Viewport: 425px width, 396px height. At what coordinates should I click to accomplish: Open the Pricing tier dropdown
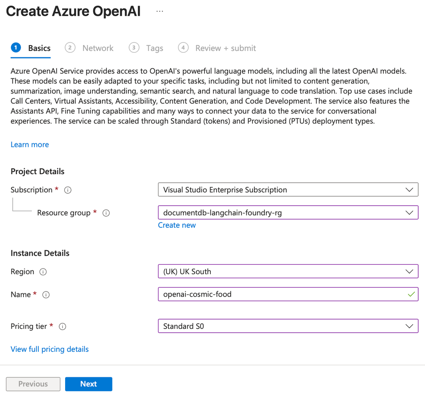(288, 326)
